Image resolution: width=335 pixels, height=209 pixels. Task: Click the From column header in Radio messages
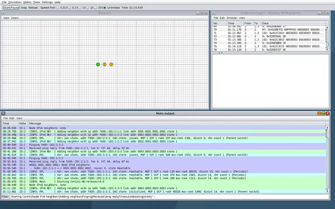pos(248,23)
